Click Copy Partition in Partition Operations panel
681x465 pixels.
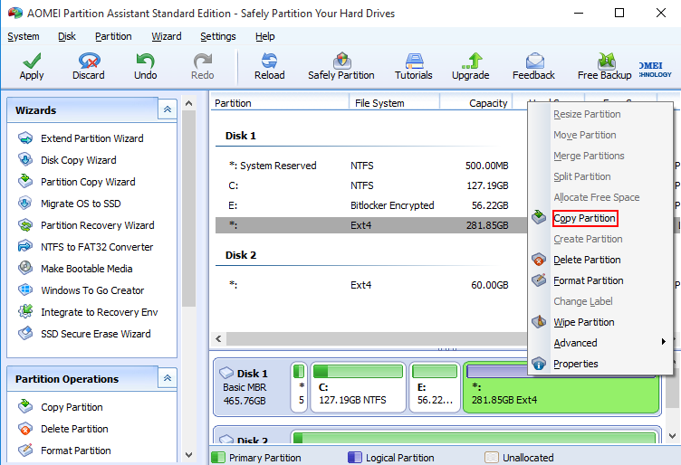[72, 407]
